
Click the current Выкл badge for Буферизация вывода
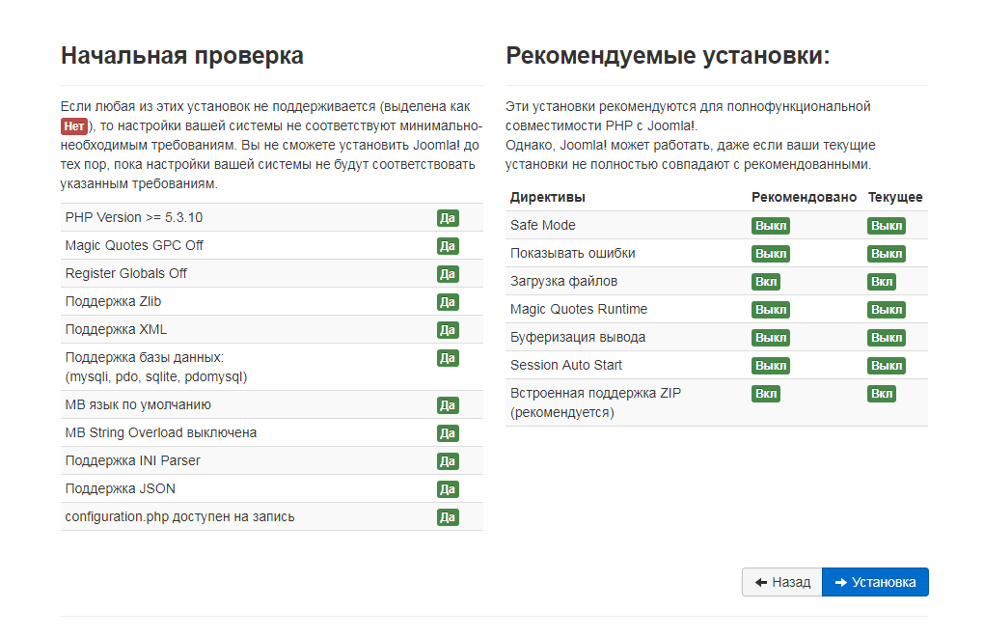click(x=887, y=338)
